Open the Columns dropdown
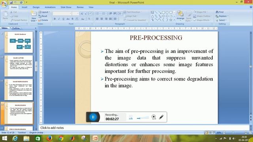Screen dimensions: 253x142 pos(115,19)
